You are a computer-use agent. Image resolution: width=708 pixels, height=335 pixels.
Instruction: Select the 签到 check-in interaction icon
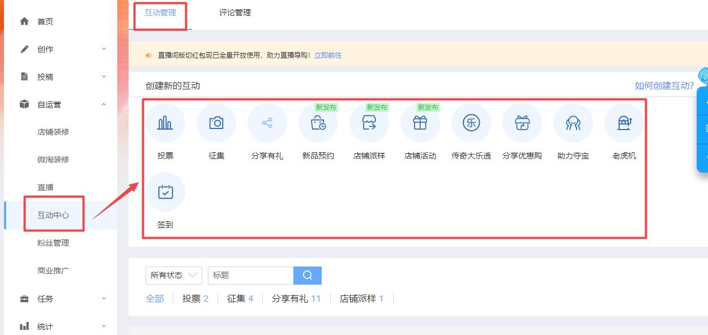click(x=165, y=191)
